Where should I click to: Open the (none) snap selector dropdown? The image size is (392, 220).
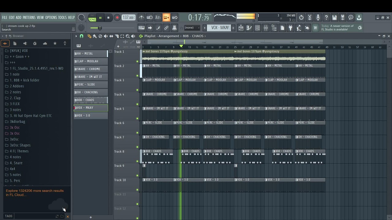pyautogui.click(x=192, y=28)
